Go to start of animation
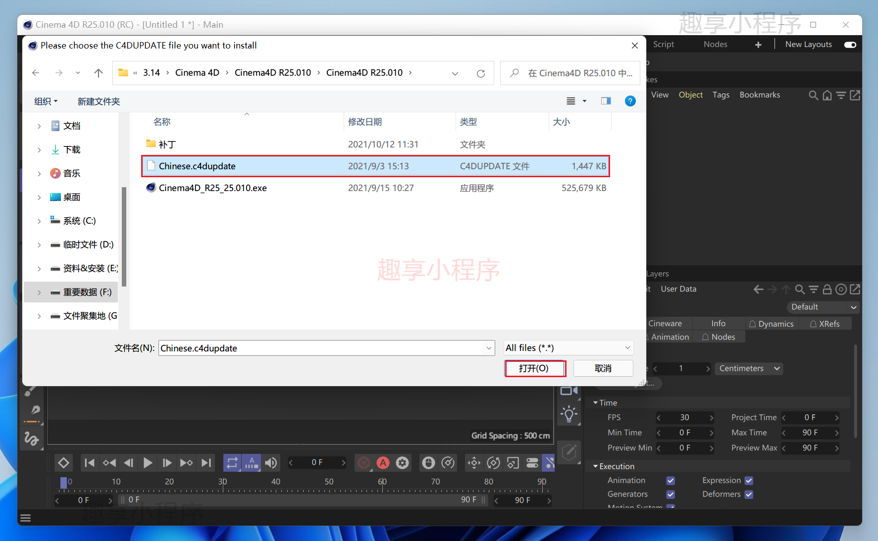Image resolution: width=878 pixels, height=541 pixels. [x=90, y=463]
